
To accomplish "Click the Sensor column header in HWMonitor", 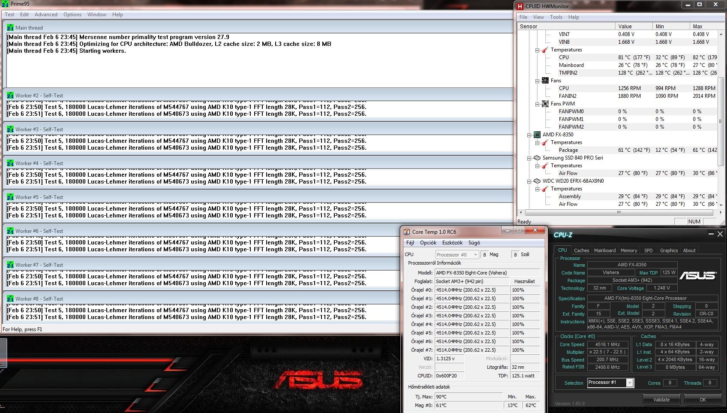I will coord(566,26).
